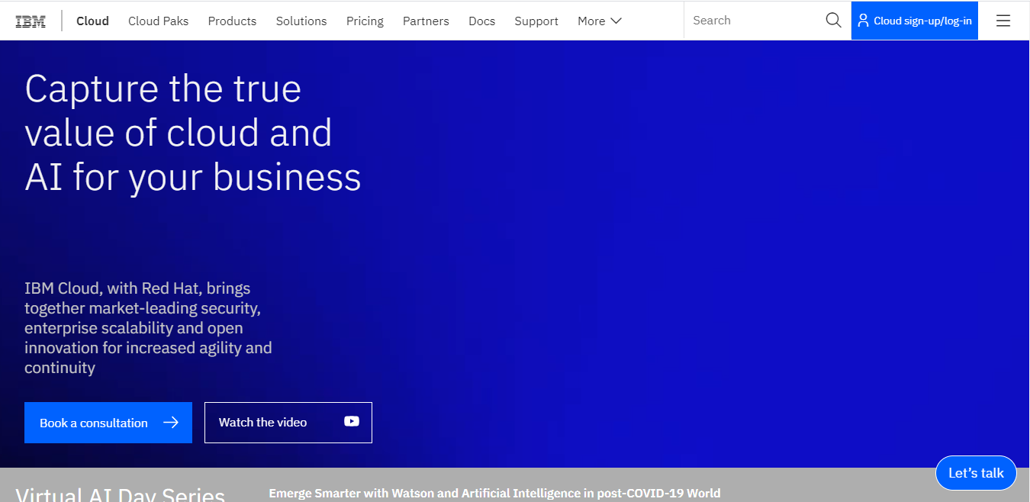1030x502 pixels.
Task: Open the Products menu
Action: click(232, 21)
